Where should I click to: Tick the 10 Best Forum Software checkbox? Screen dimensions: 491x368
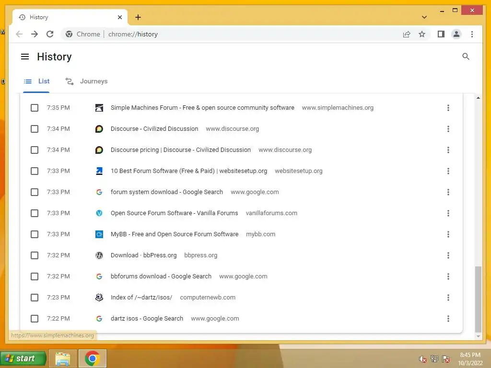[x=35, y=171]
